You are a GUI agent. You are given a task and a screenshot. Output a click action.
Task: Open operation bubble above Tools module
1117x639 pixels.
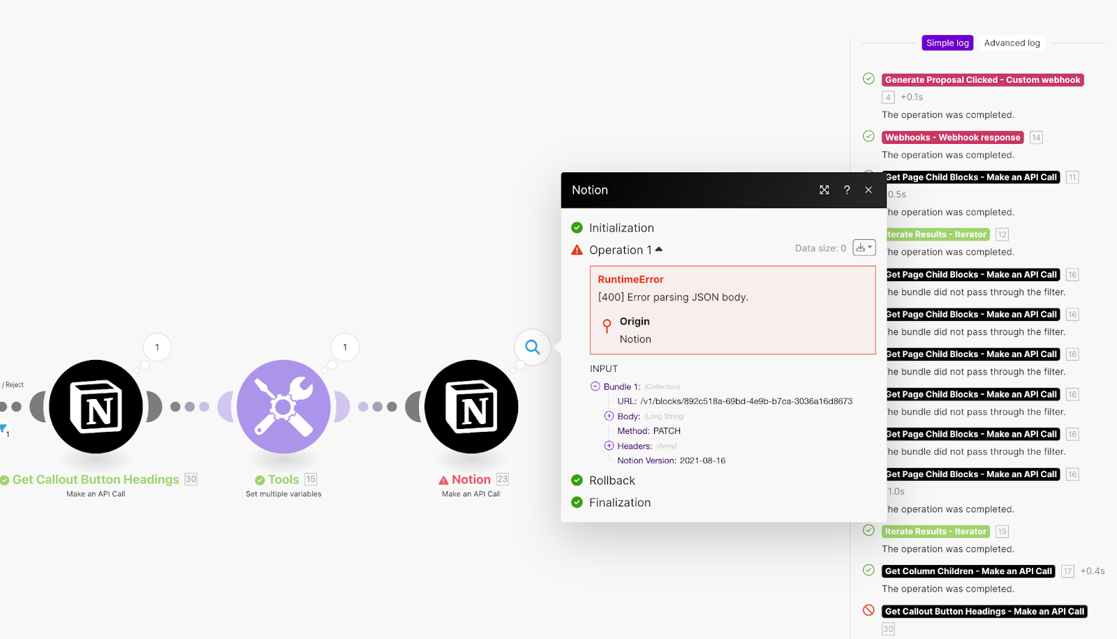(345, 347)
